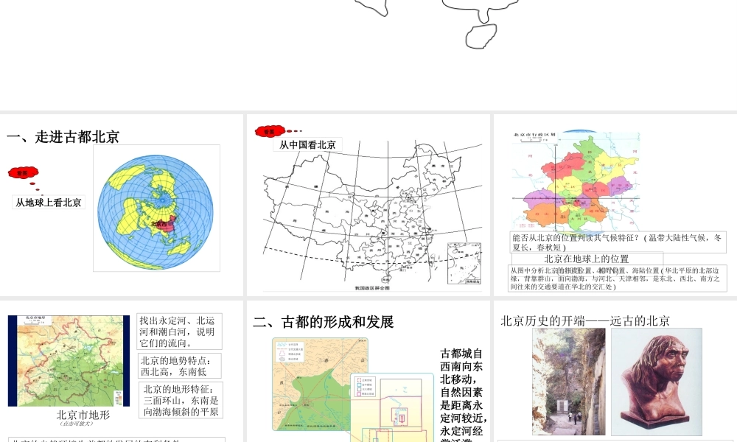The width and height of the screenshot is (737, 442).
Task: Click the partial outline map in top slide
Action: click(437, 24)
